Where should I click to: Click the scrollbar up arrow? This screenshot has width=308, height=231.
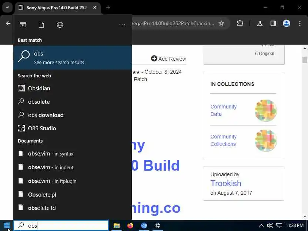(x=305, y=48)
